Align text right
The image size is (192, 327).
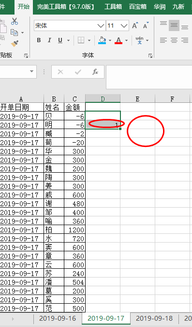coord(185,40)
